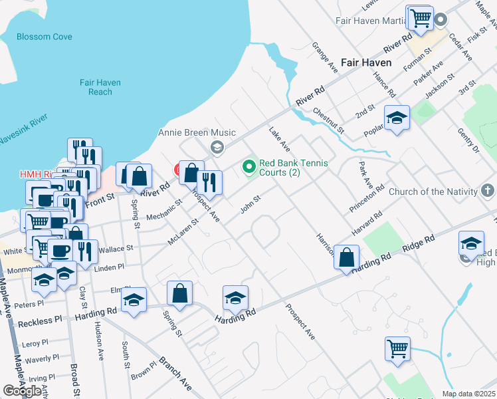Click the shopping bag marker near Spring St and Harding Rd
497x399 pixels.
(179, 294)
